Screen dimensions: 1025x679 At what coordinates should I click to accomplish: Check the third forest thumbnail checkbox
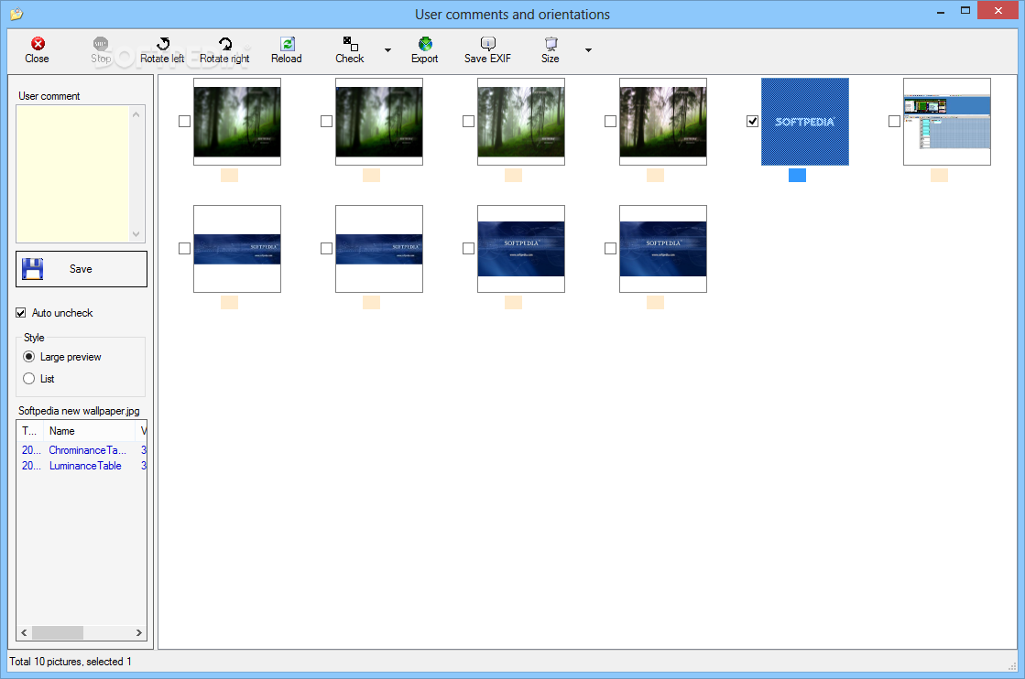point(468,122)
